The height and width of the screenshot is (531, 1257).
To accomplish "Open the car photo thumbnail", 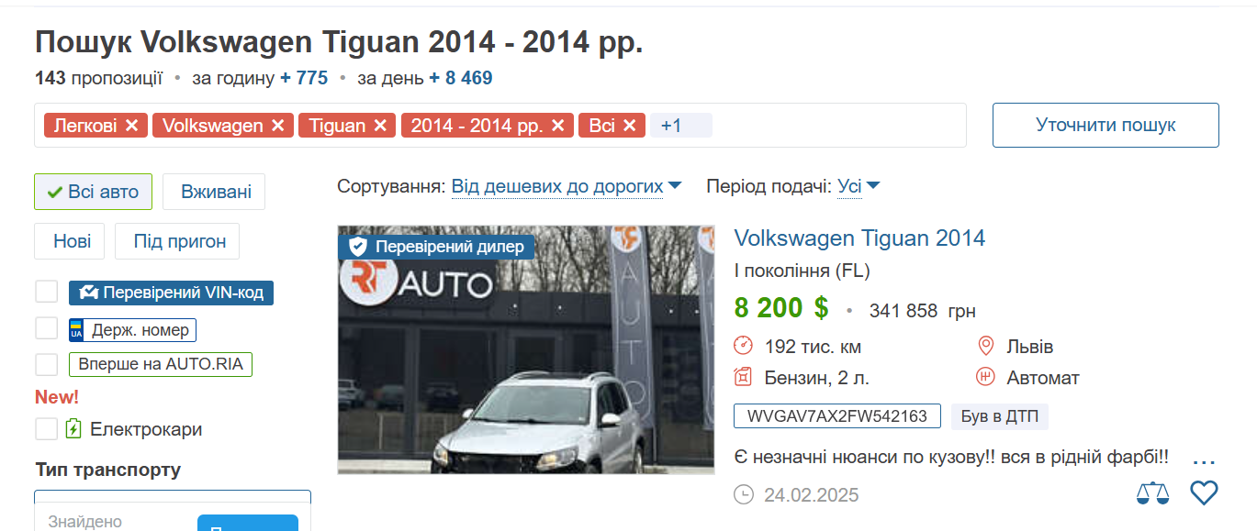I will [526, 349].
